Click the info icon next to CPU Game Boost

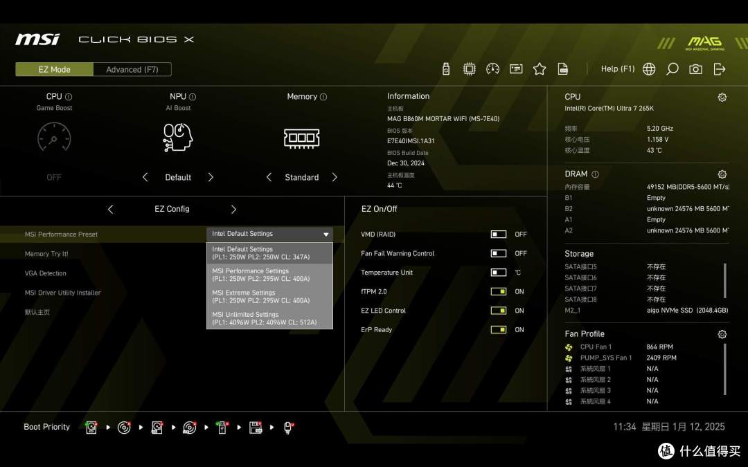pyautogui.click(x=69, y=97)
